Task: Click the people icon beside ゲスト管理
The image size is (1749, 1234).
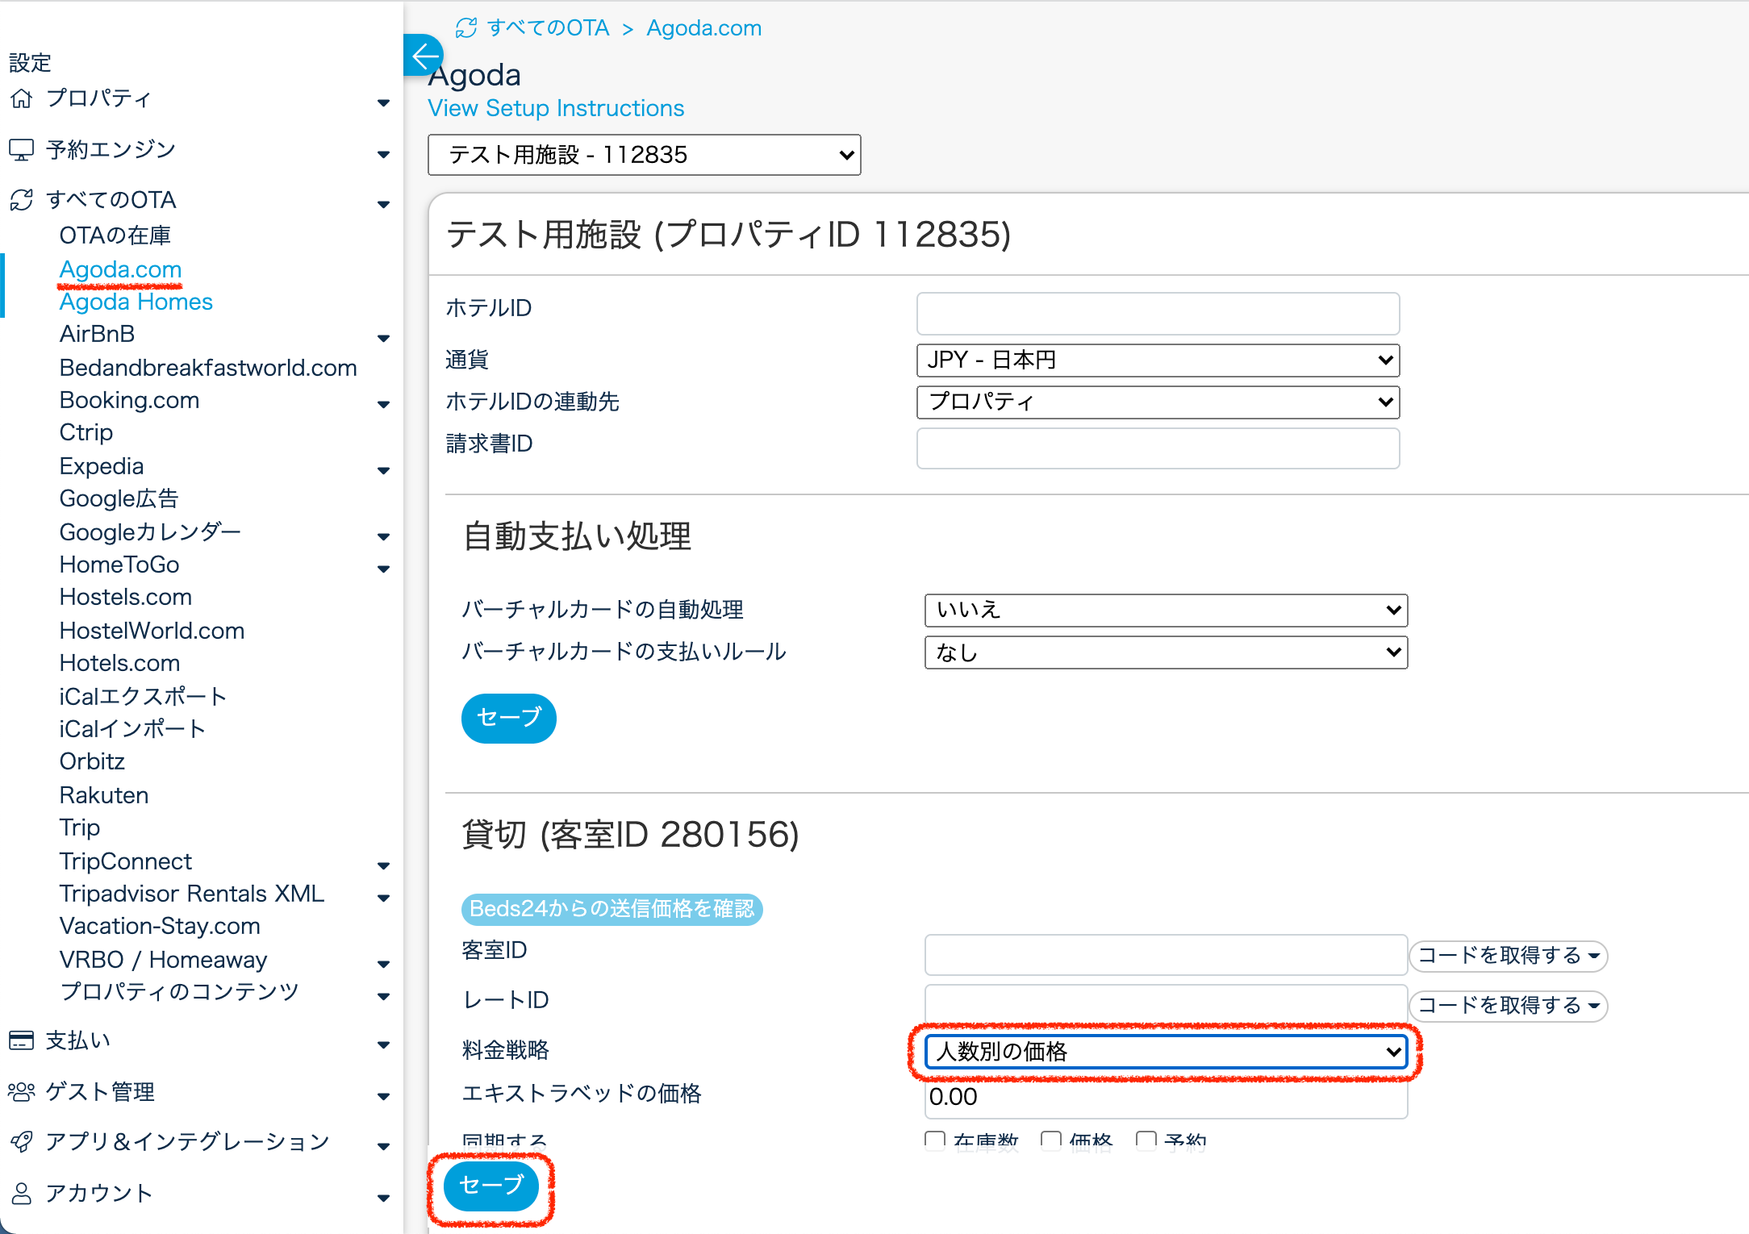Action: (22, 1092)
